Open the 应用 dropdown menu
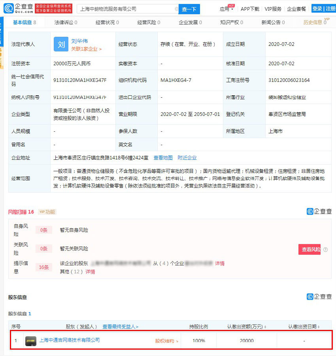 coord(226,9)
